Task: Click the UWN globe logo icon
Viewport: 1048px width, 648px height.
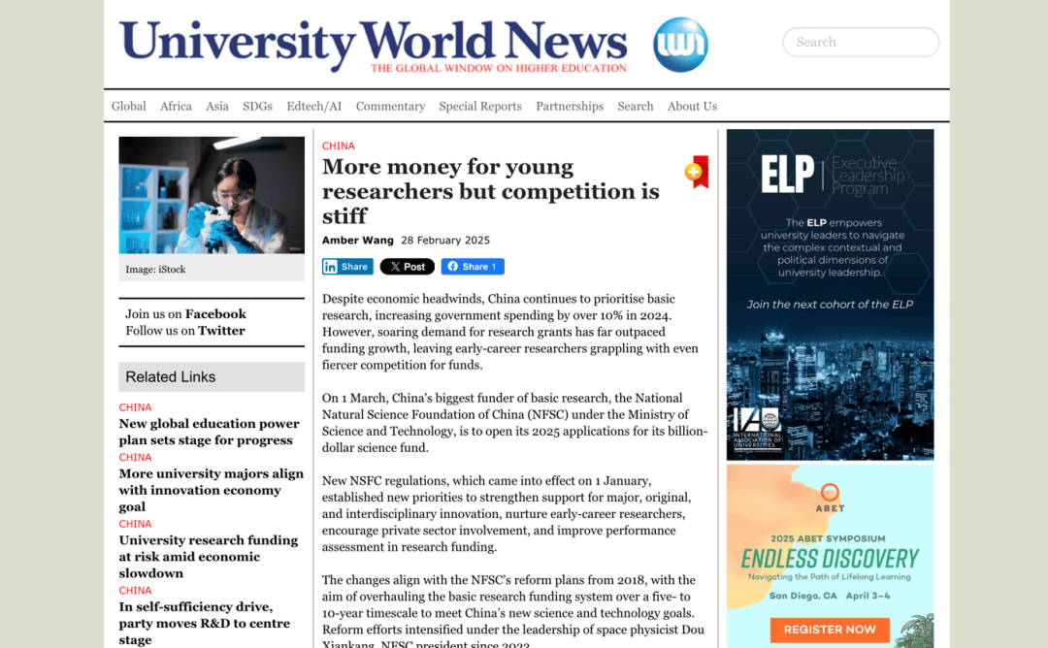Action: click(680, 45)
